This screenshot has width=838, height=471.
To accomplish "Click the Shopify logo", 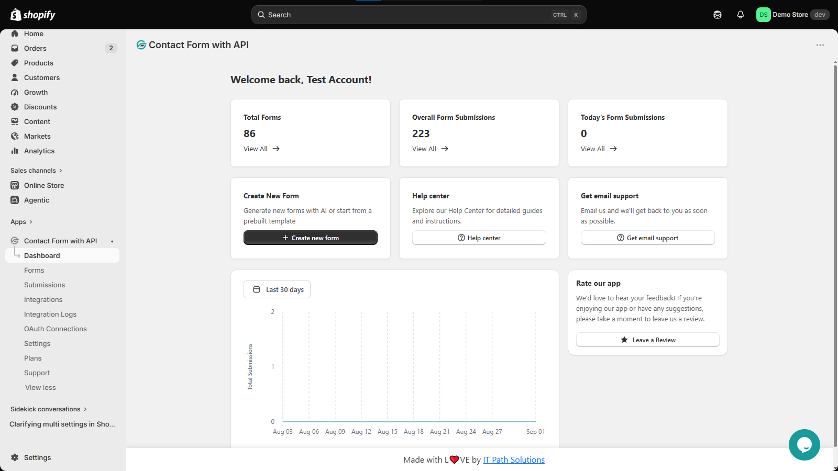I will 33,15.
